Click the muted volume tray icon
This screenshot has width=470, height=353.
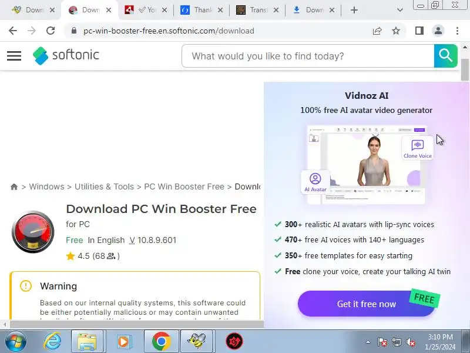[410, 342]
